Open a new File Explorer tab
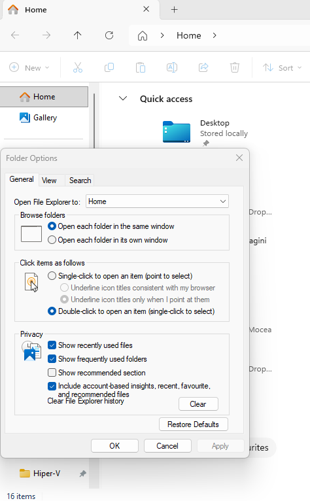The height and width of the screenshot is (501, 310). 174,10
